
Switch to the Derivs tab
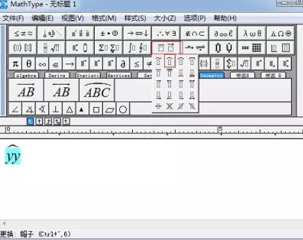(57, 75)
